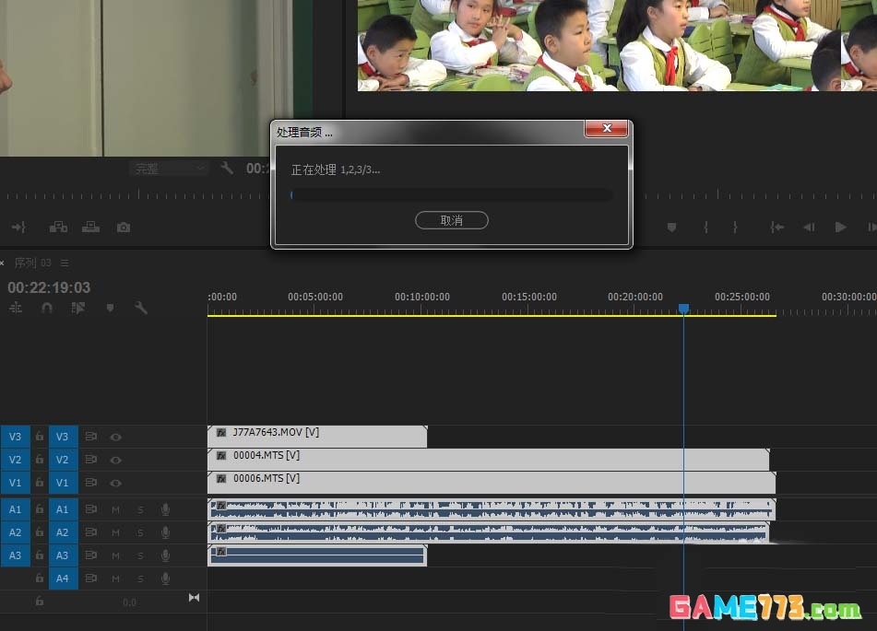Mark In point in program monitor
This screenshot has width=877, height=631.
coord(705,227)
